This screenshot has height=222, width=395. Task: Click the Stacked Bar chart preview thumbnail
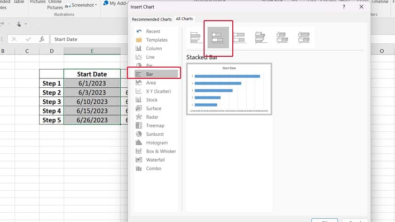coord(229,89)
